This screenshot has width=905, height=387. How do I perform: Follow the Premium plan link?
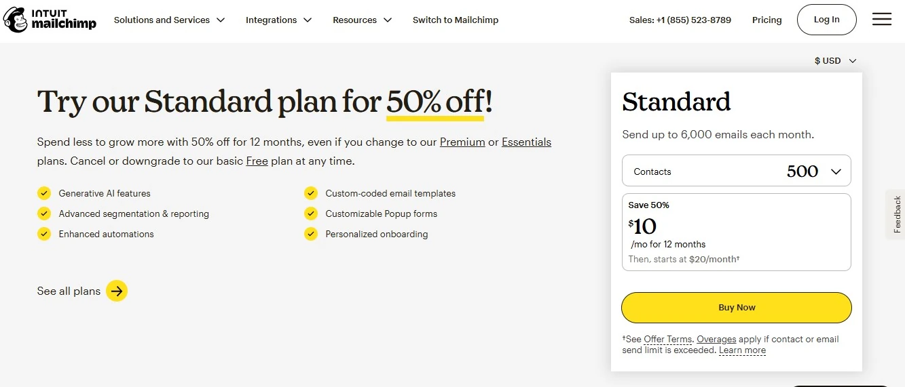click(x=462, y=142)
